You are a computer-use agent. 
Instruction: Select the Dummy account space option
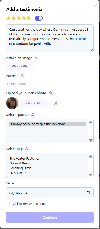[x=47, y=124]
